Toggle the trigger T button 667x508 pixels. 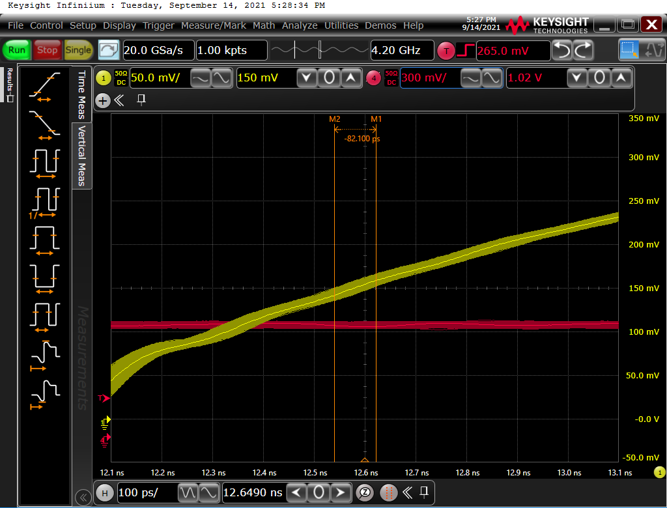(446, 50)
